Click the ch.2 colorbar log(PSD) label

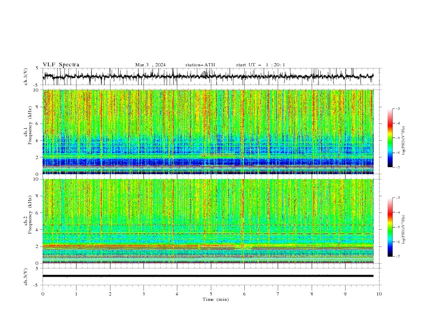403,229
